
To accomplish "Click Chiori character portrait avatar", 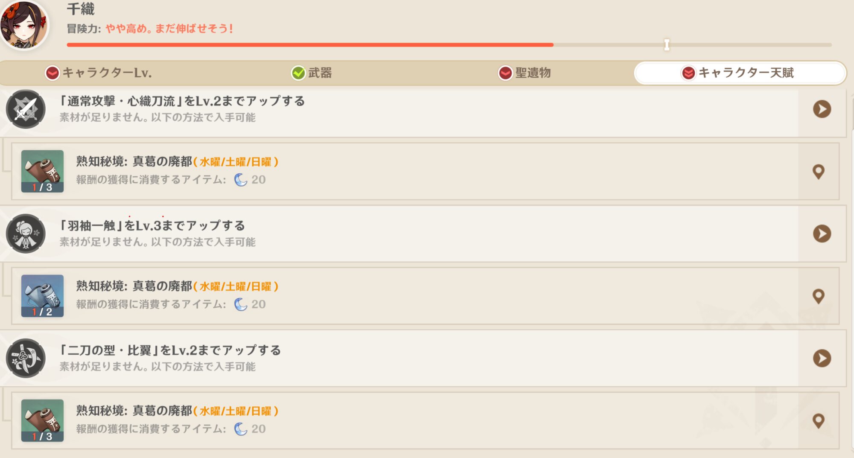I will click(x=24, y=25).
